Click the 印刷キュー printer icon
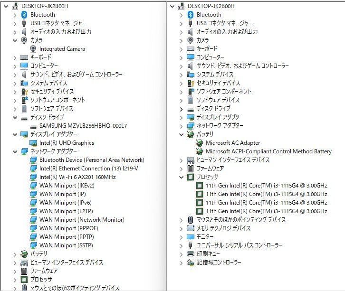 point(191,254)
